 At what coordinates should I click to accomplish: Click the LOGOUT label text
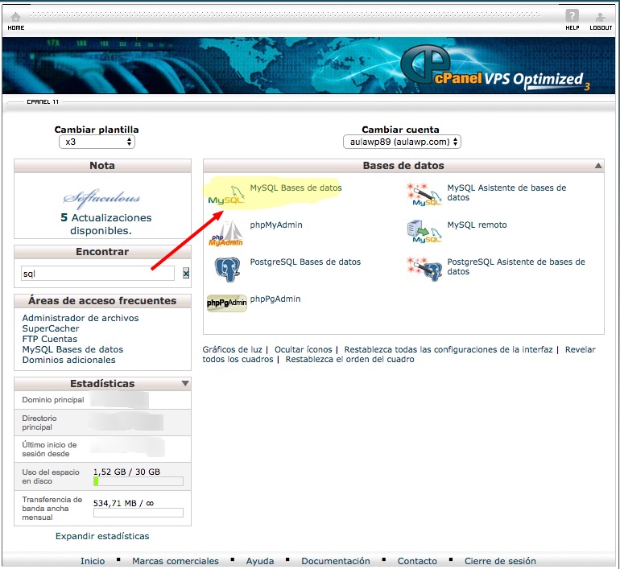601,27
